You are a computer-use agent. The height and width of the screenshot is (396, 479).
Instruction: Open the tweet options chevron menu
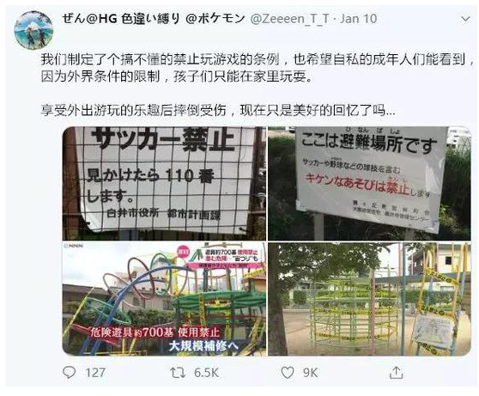(x=465, y=19)
